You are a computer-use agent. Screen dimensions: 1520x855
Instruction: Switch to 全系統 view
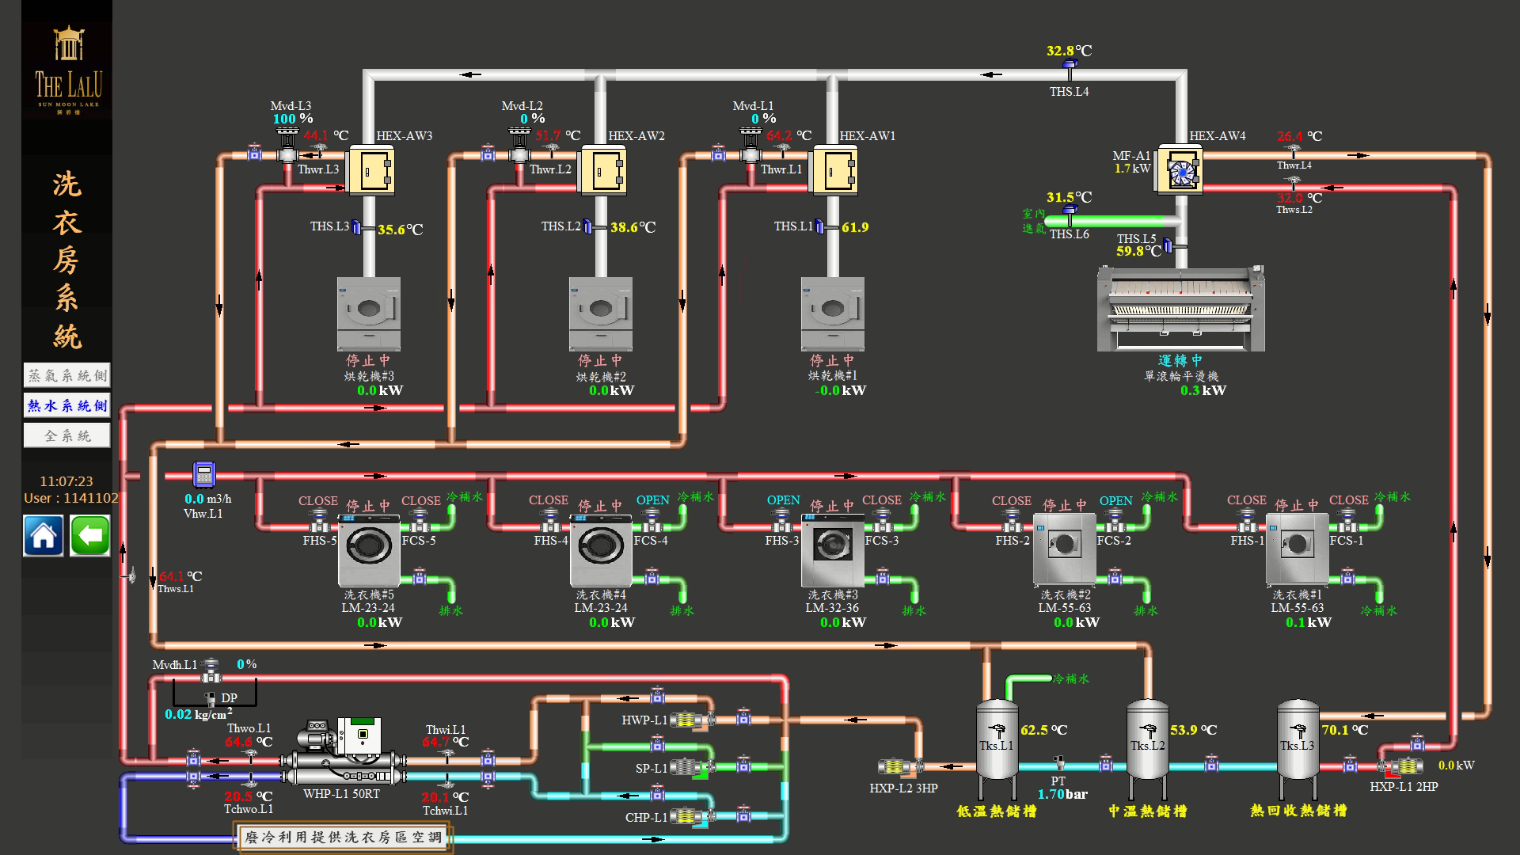click(67, 435)
